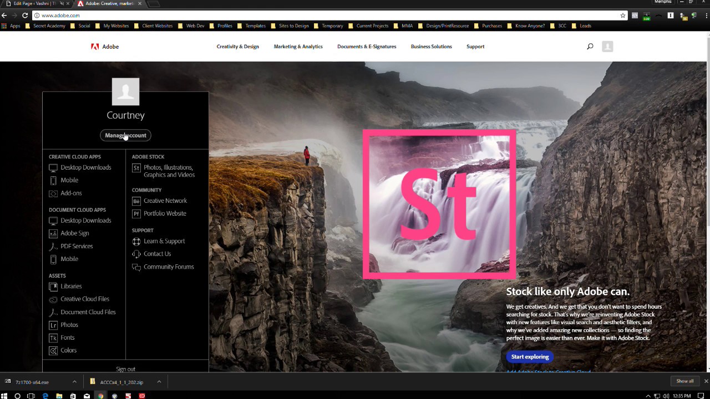
Task: Click the address bar showing www.adobe.com
Action: (x=327, y=16)
